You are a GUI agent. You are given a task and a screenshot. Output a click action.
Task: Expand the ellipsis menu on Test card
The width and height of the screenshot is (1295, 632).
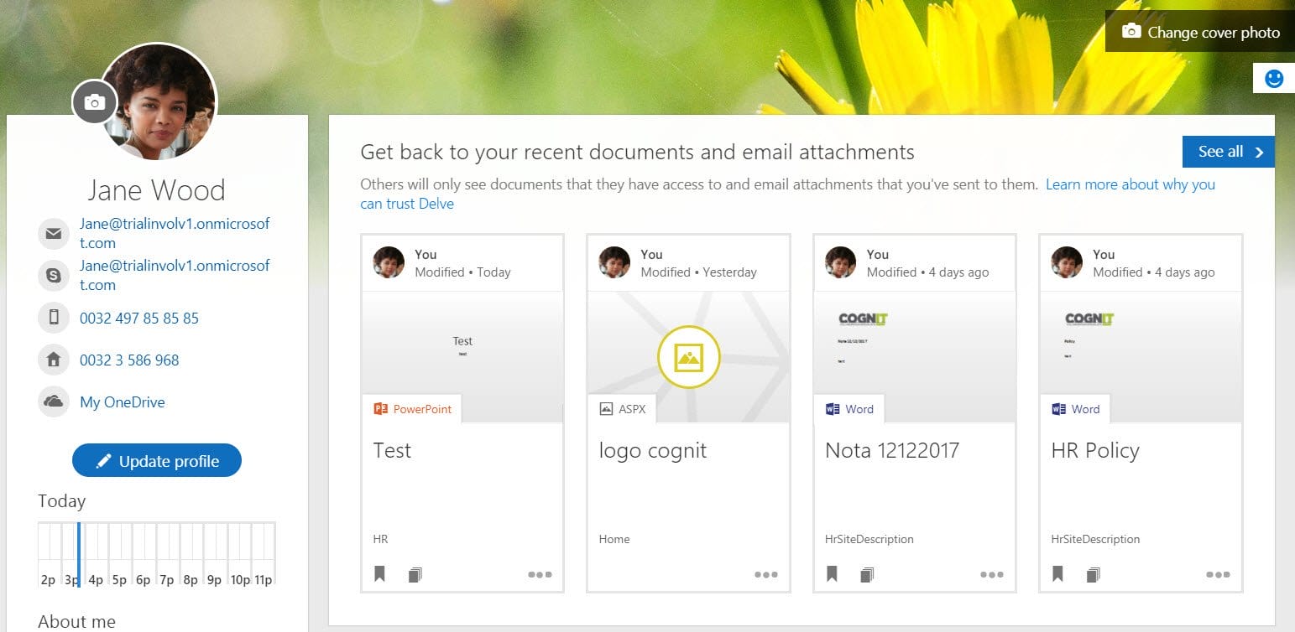pos(540,575)
